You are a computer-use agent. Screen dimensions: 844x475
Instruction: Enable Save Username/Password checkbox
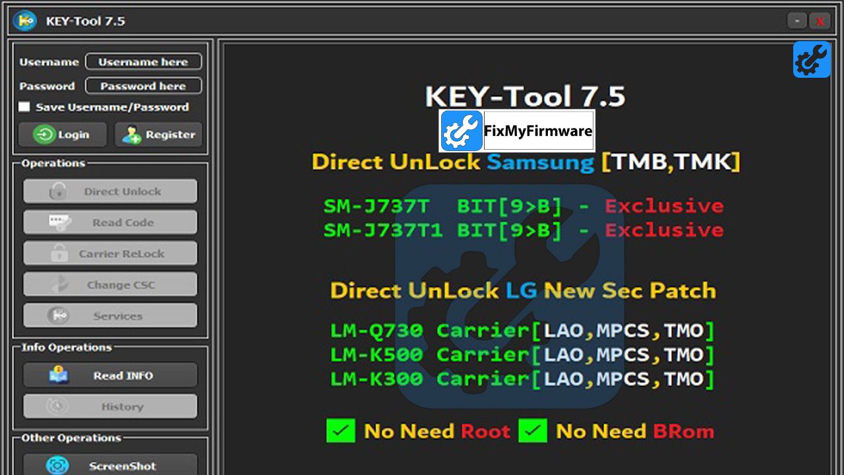(x=24, y=107)
